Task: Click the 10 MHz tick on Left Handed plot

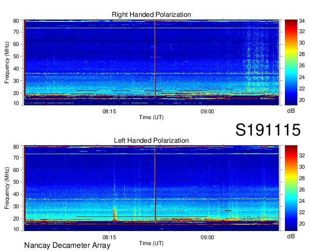Action: pyautogui.click(x=16, y=229)
